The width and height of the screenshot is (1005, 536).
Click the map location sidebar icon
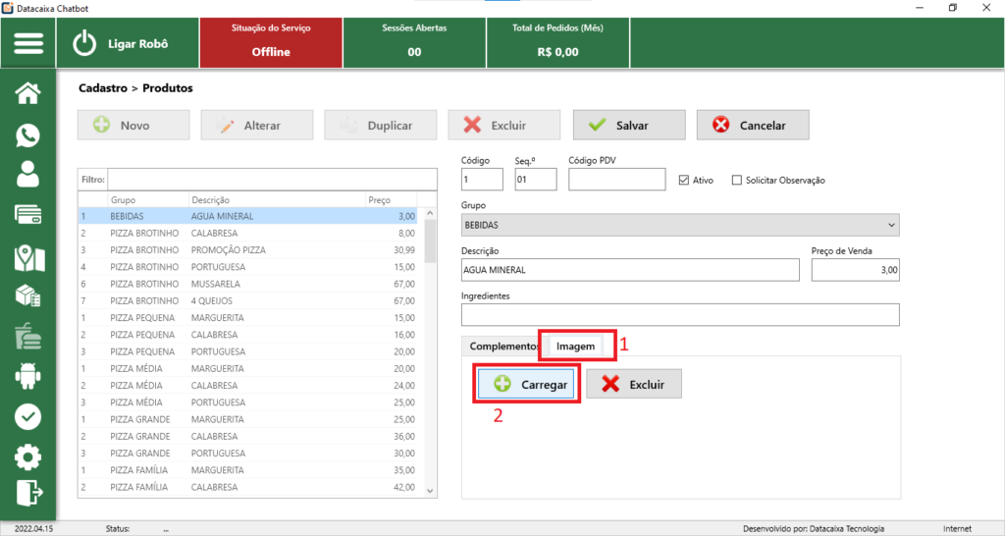[28, 257]
